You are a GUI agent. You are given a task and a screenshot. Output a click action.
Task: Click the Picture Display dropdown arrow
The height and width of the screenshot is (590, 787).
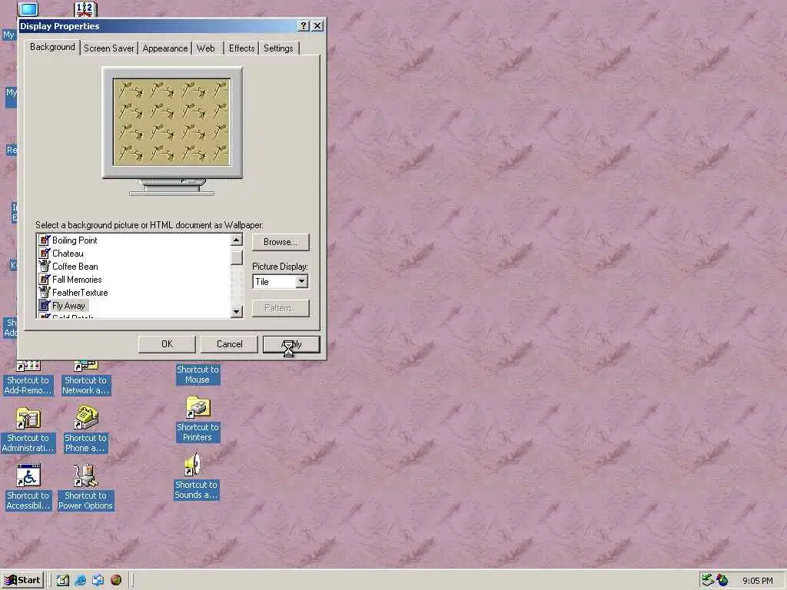point(301,282)
